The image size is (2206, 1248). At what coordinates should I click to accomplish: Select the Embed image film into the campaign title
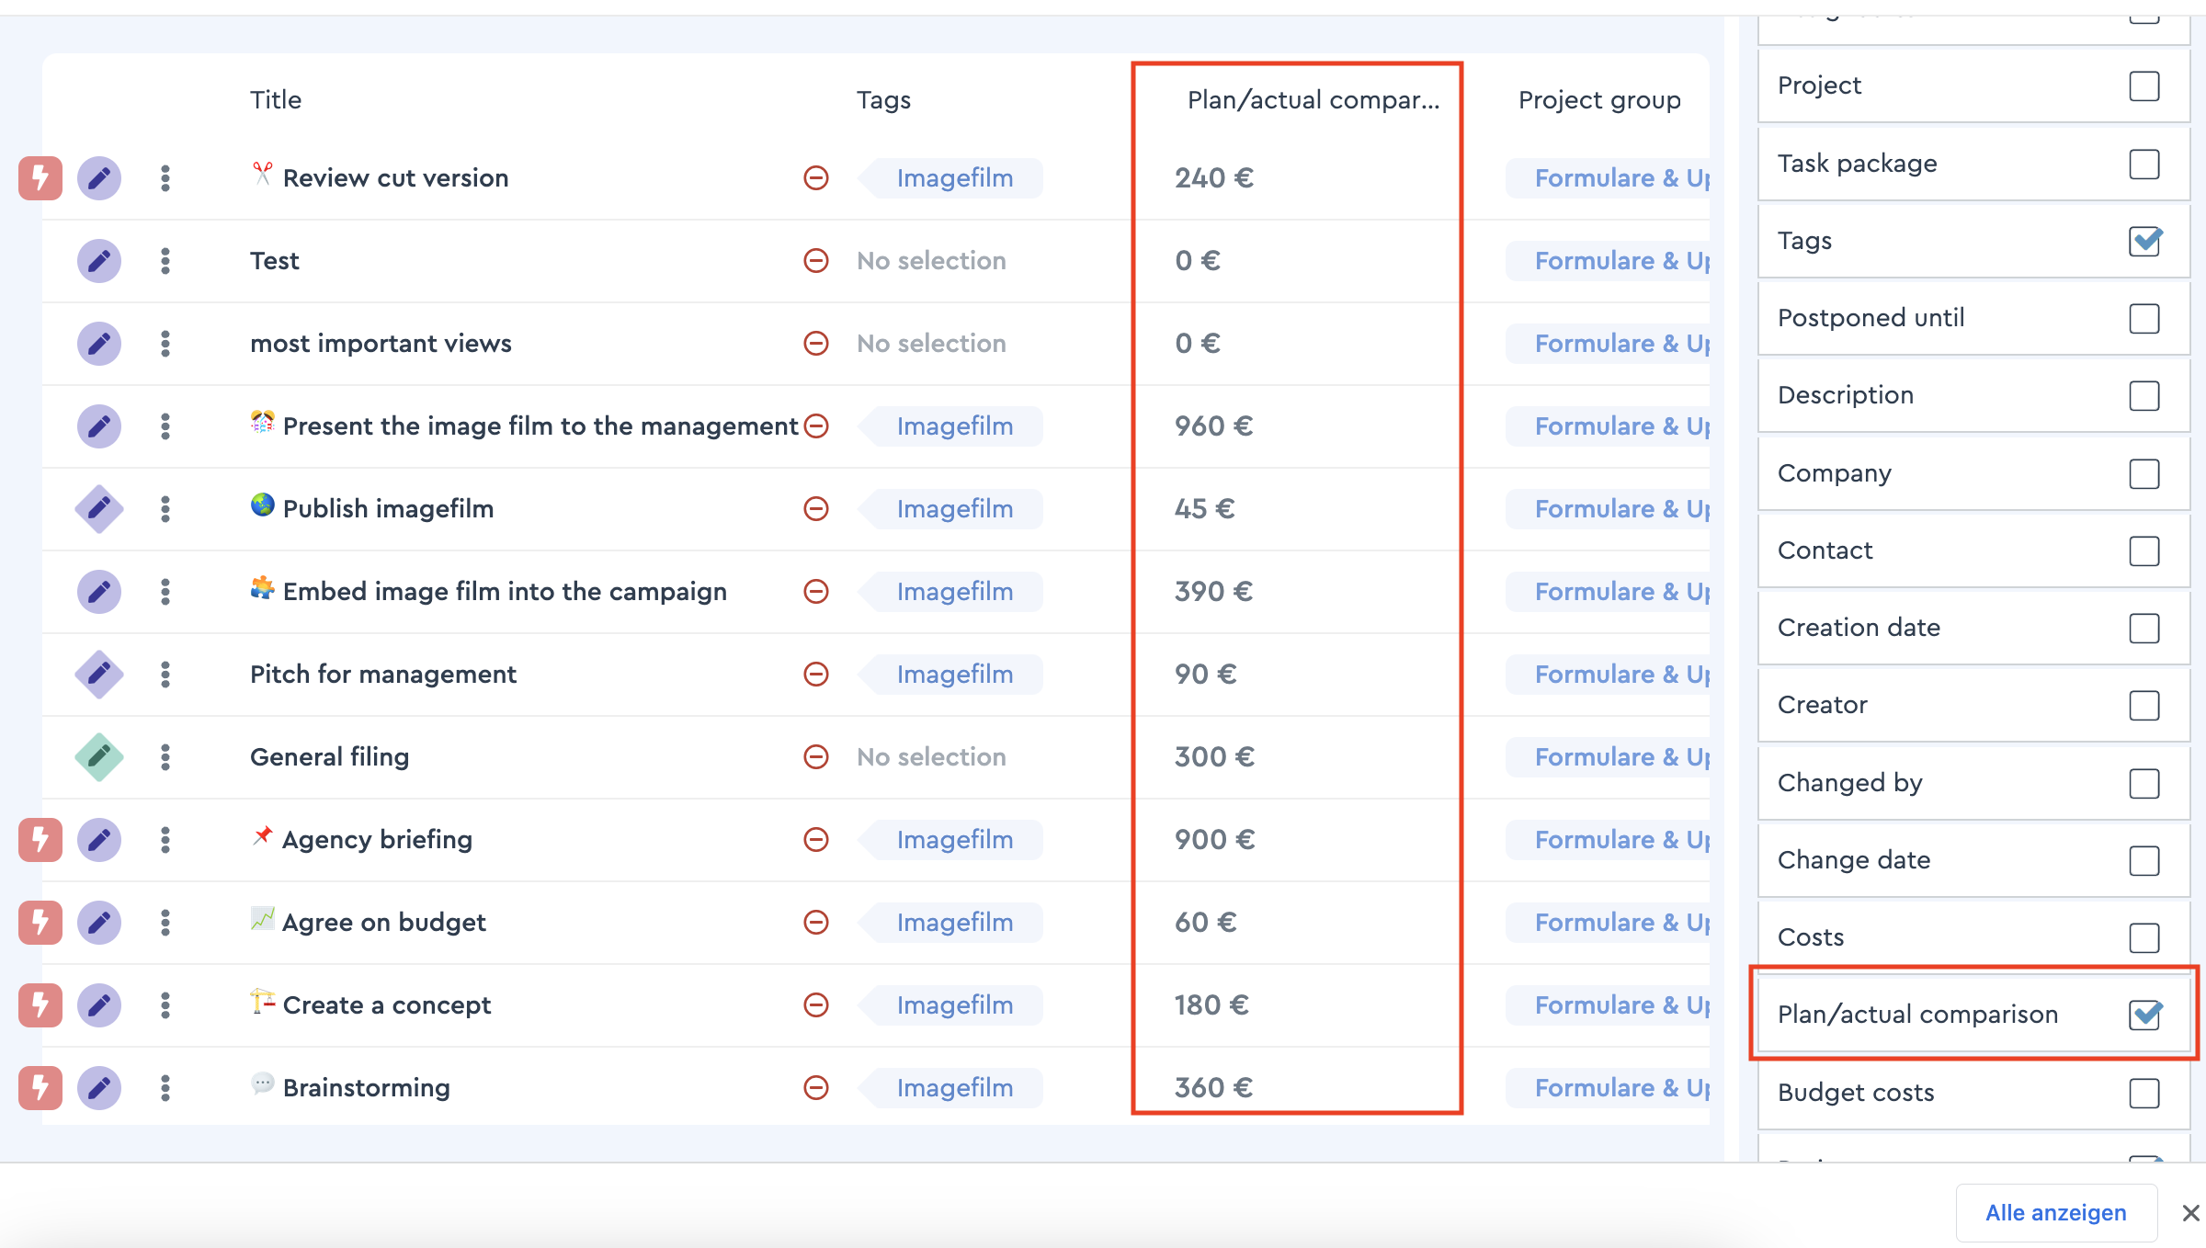[x=505, y=592]
